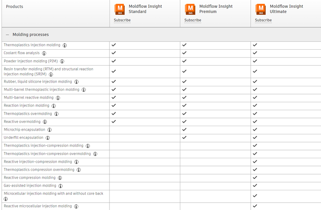Click Premium checkmark for Microchip encapsulation
Viewport: 321px width, 210px height.
point(184,129)
